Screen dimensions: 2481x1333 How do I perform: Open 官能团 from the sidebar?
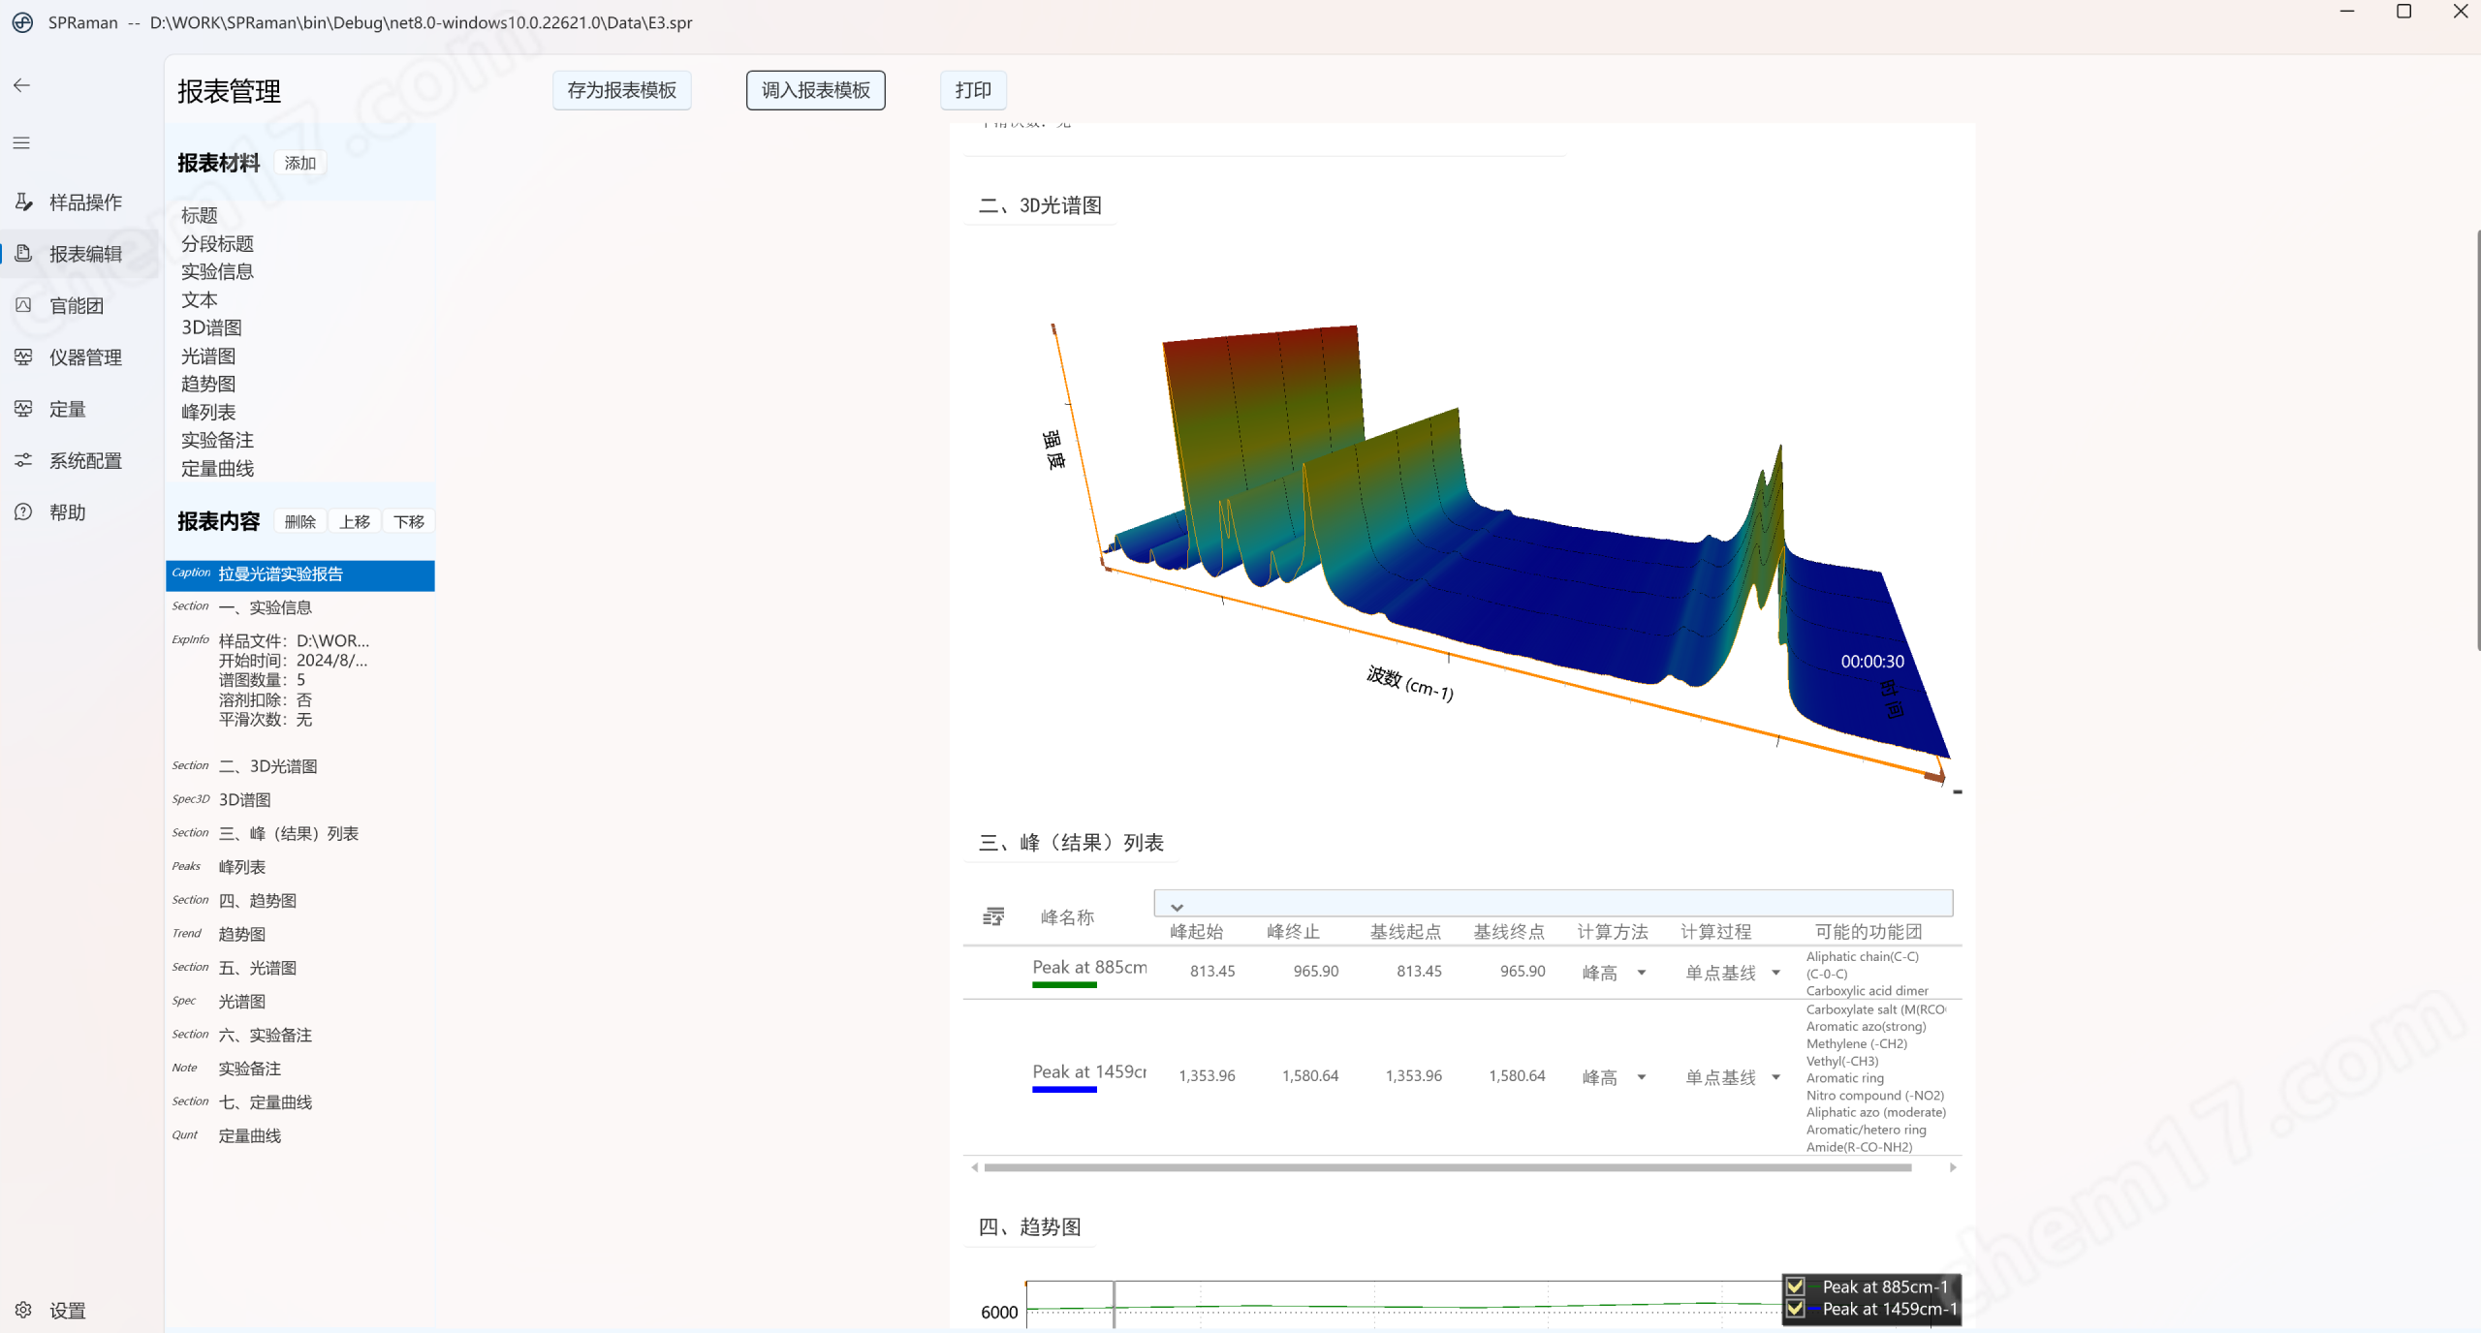tap(77, 305)
